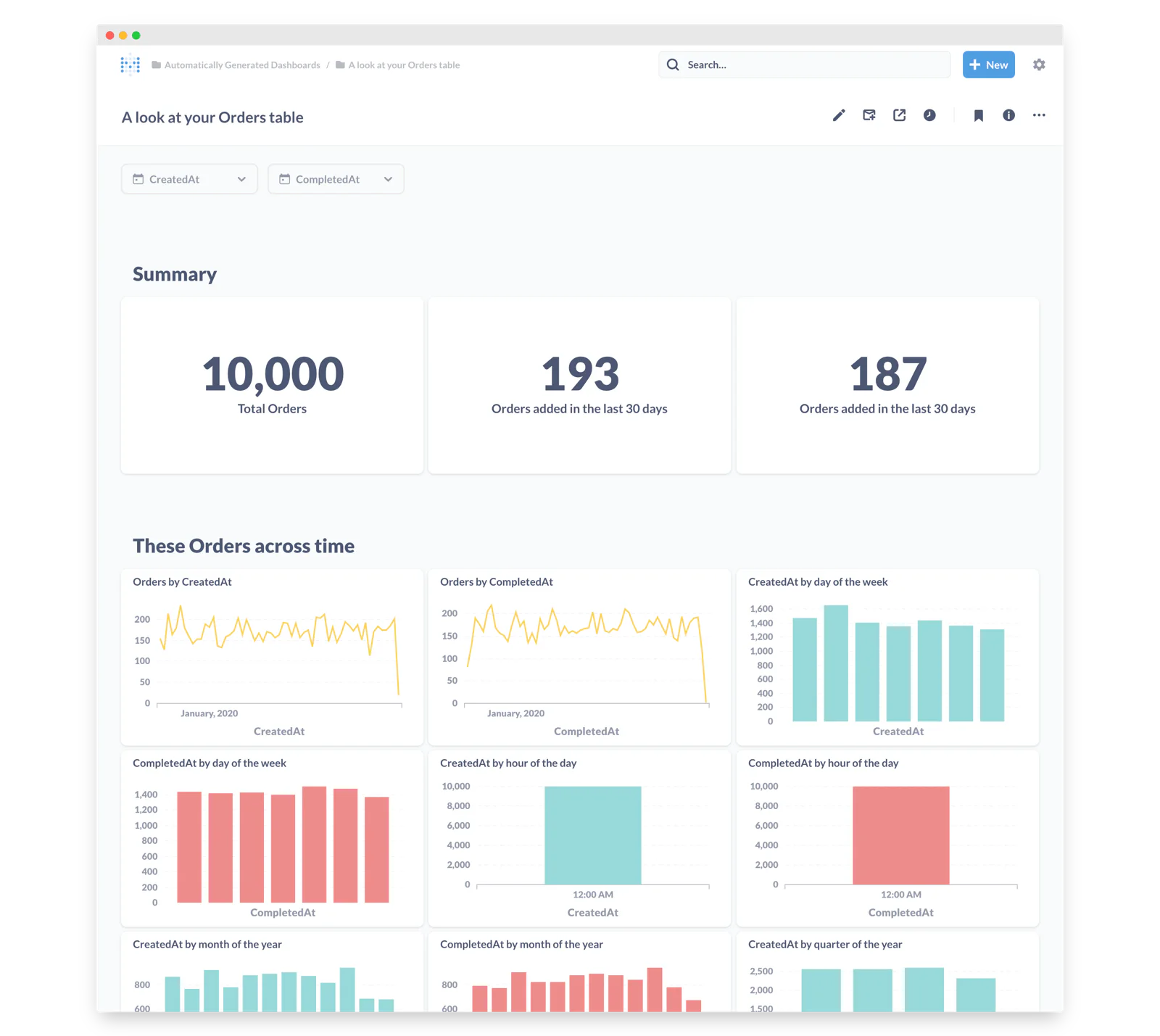Click the Summary section heading

tap(175, 274)
